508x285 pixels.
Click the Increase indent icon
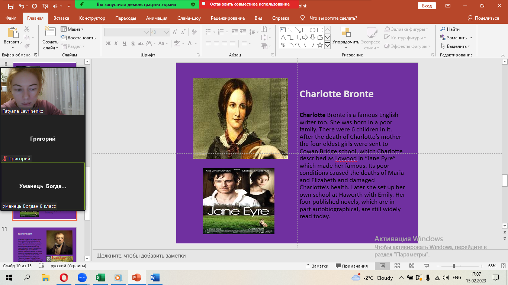pos(242,32)
